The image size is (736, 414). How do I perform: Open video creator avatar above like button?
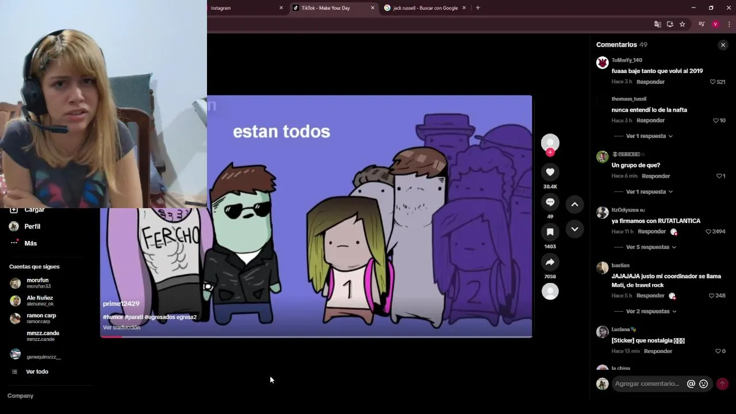550,143
